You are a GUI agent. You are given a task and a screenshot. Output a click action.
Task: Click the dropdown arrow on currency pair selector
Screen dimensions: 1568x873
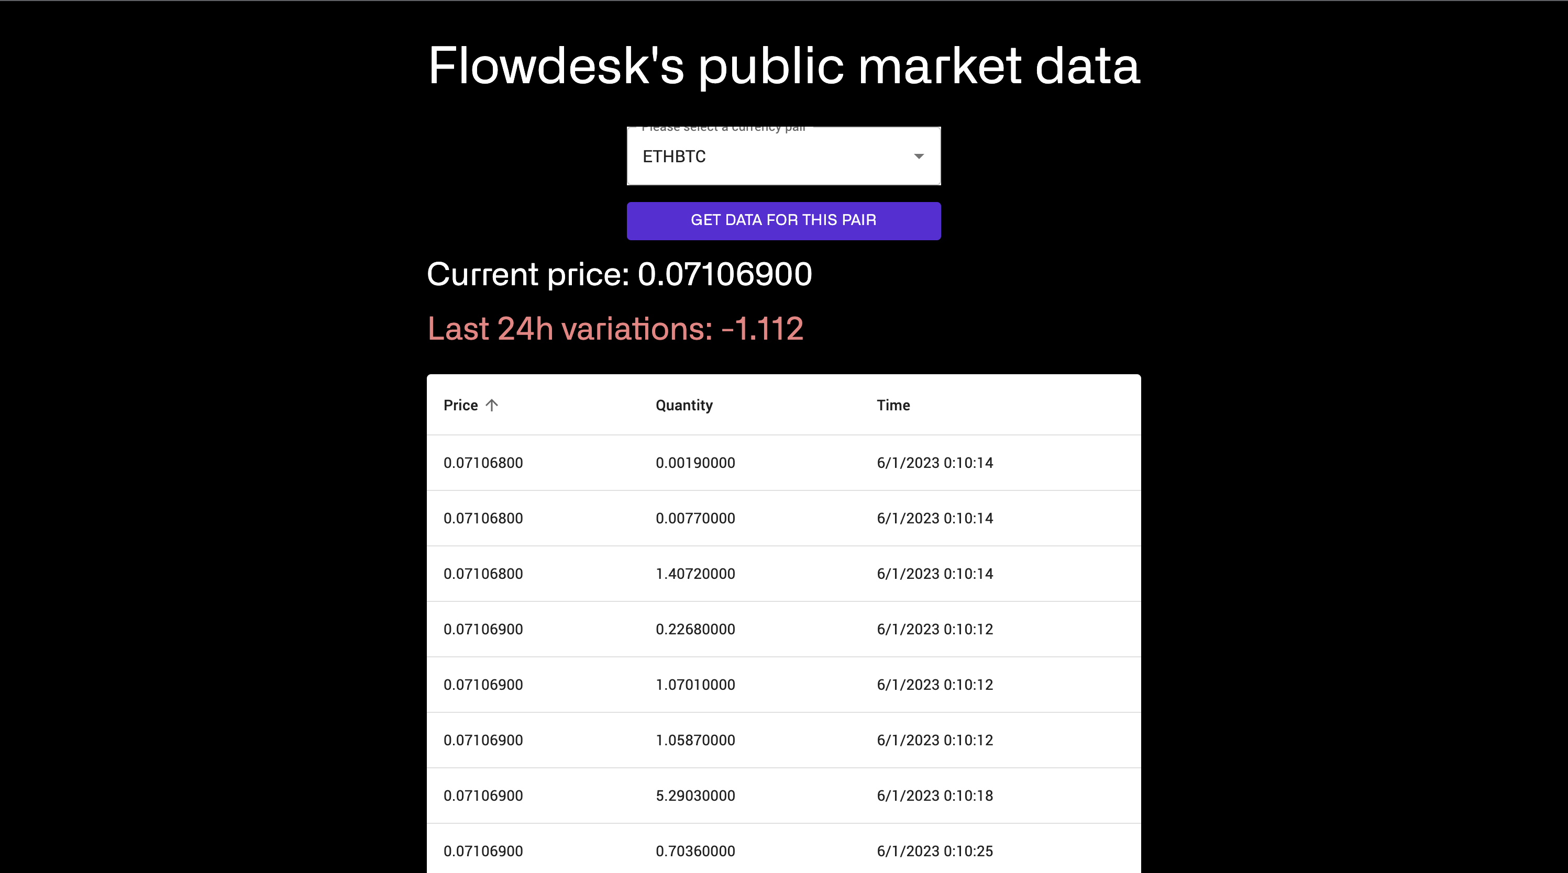click(x=919, y=156)
